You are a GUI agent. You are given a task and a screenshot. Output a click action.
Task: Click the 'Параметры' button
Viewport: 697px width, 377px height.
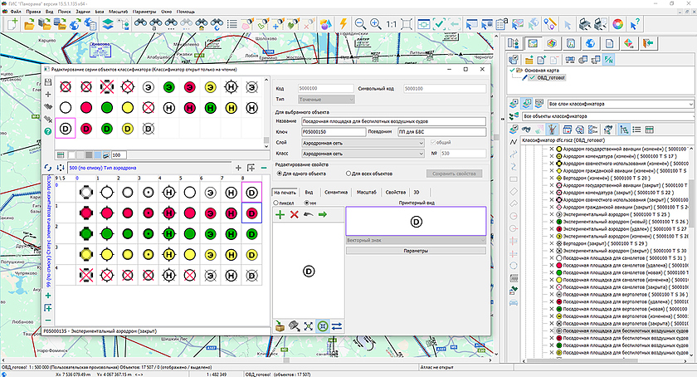coord(414,250)
